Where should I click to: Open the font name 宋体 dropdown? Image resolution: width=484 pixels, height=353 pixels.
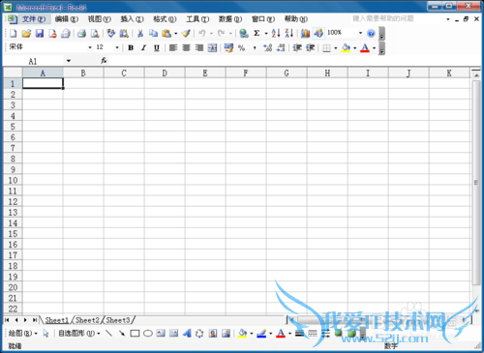click(90, 47)
